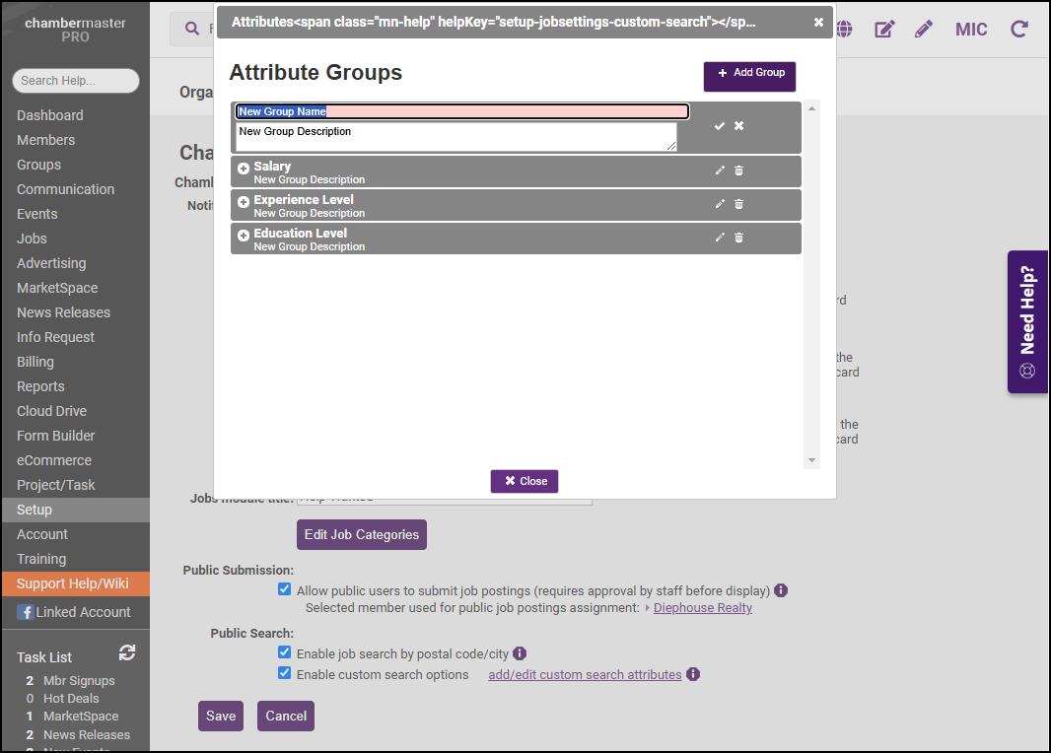Screen dimensions: 1051x753
Task: Click the refresh icon in top toolbar
Action: click(x=1019, y=30)
